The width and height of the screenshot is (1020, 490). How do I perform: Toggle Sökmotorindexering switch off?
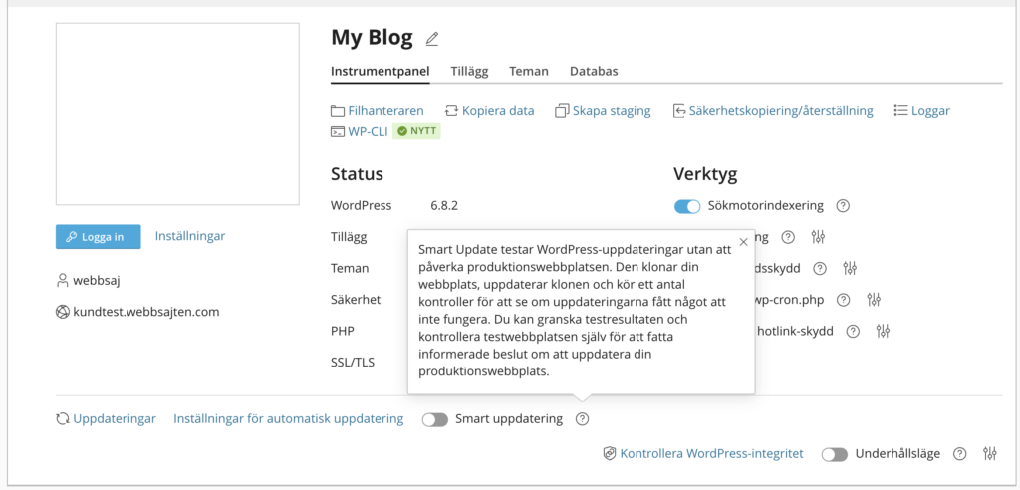[x=687, y=206]
